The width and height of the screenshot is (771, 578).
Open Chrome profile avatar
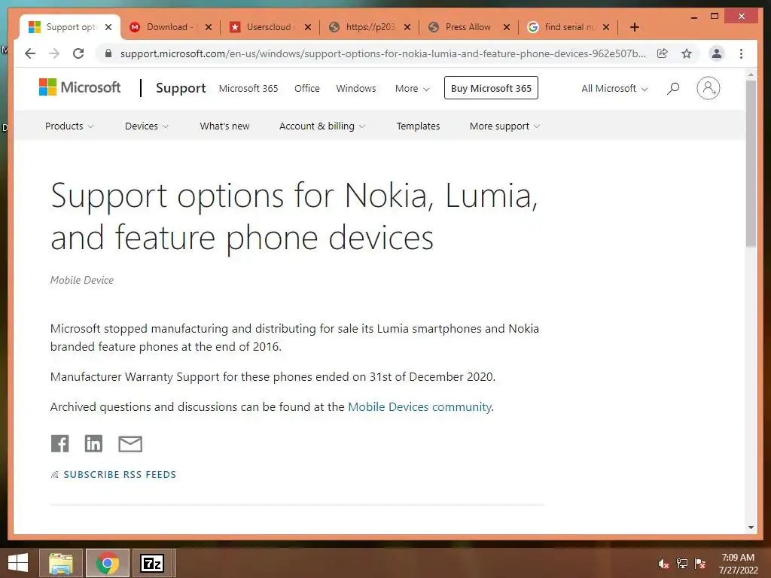pos(717,53)
